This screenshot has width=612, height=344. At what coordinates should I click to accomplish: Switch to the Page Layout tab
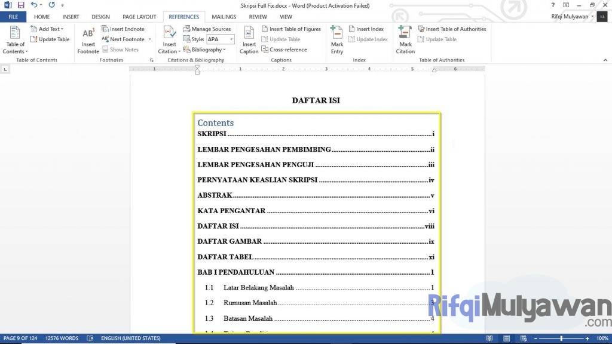pos(139,17)
